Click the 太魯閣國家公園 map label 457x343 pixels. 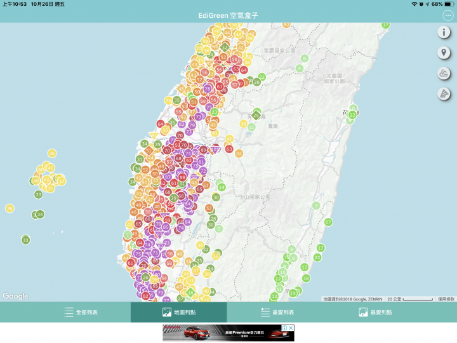[x=334, y=79]
